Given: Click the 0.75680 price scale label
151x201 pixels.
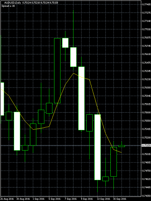Looking at the screenshot, I should (x=146, y=113).
